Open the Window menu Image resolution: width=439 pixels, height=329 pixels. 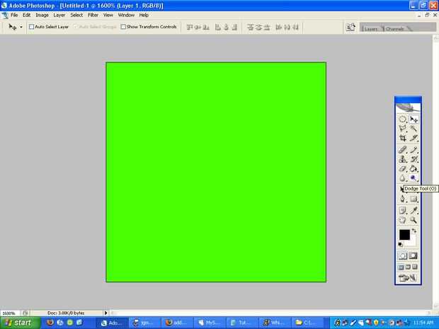coord(126,15)
